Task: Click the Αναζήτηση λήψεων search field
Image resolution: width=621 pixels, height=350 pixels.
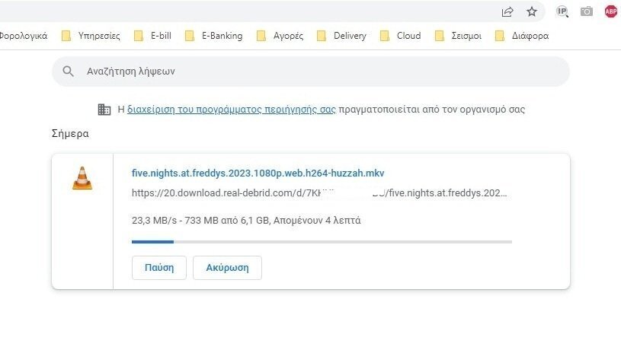Action: [311, 72]
